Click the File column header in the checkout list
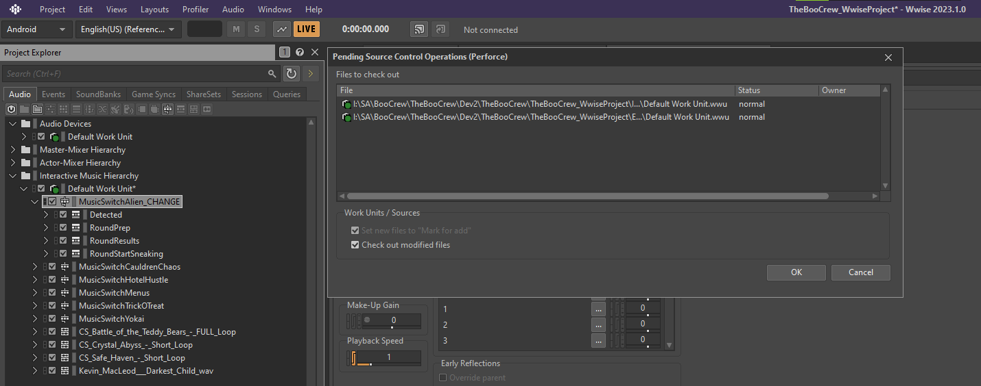Screen dimensions: 981x386 (536, 90)
